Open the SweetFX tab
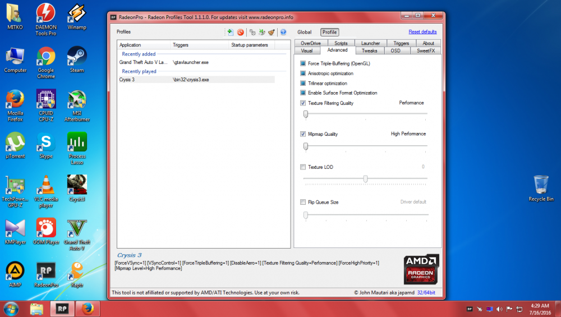 click(426, 51)
